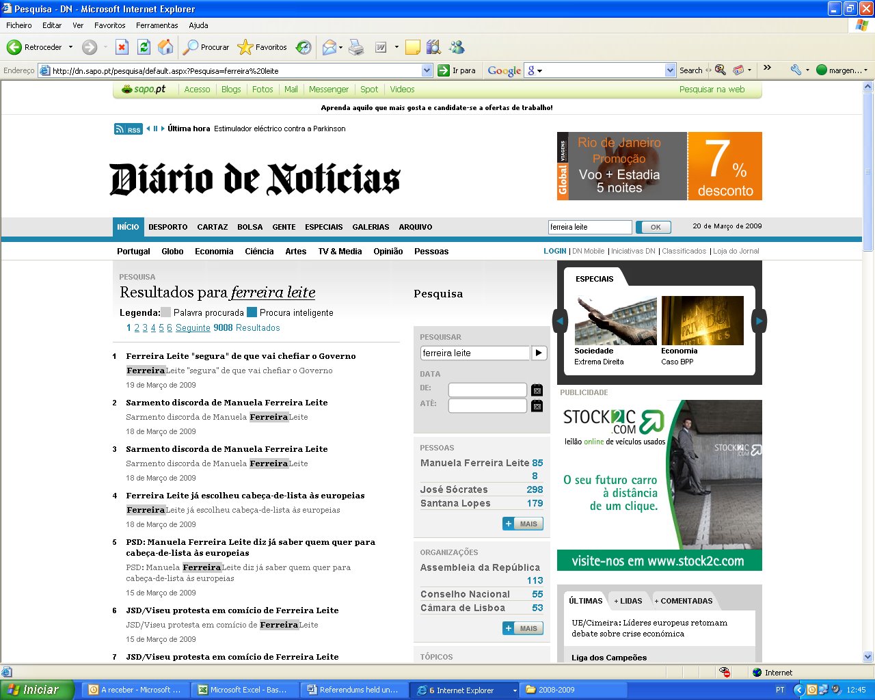Open the José Sócrates person link

click(454, 489)
